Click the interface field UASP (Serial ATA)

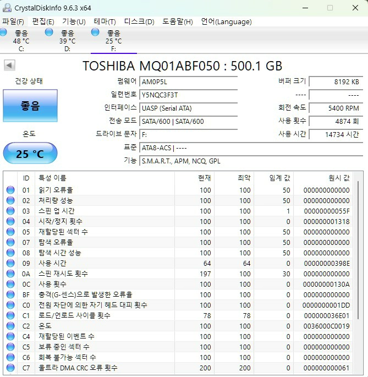click(x=189, y=108)
